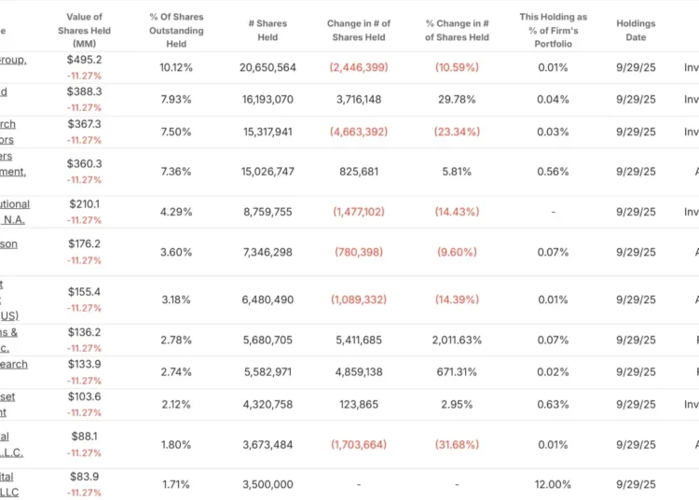Open the holder link ending in 'al L.L.C.'
The width and height of the screenshot is (699, 500).
[11, 444]
